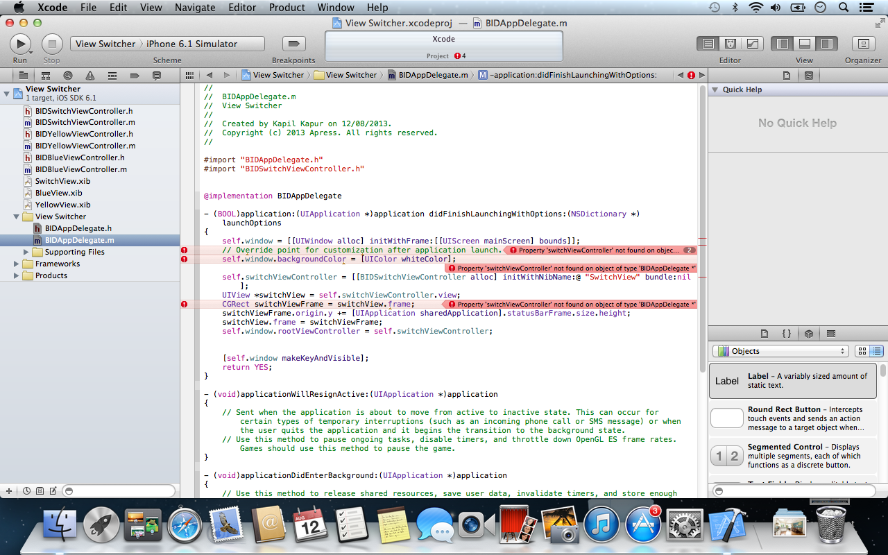This screenshot has height=555, width=888.
Task: Show the File Template library
Action: [765, 334]
